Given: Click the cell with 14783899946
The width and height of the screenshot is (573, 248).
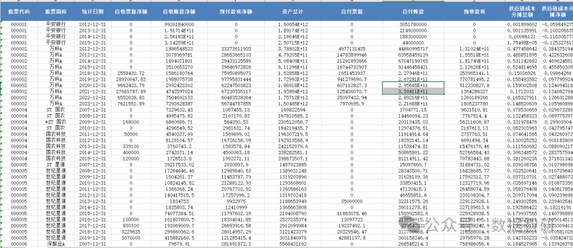Looking at the screenshot, I should click(352, 55).
